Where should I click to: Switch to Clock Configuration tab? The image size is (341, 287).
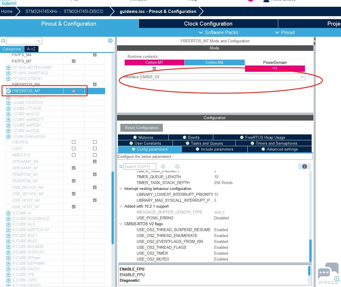pos(208,24)
